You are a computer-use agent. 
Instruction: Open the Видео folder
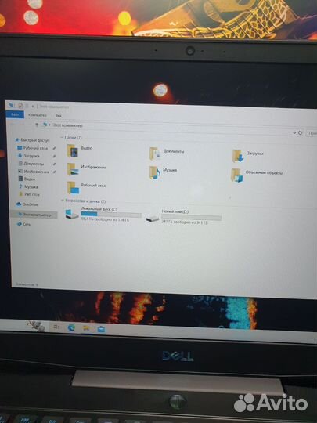(x=80, y=150)
